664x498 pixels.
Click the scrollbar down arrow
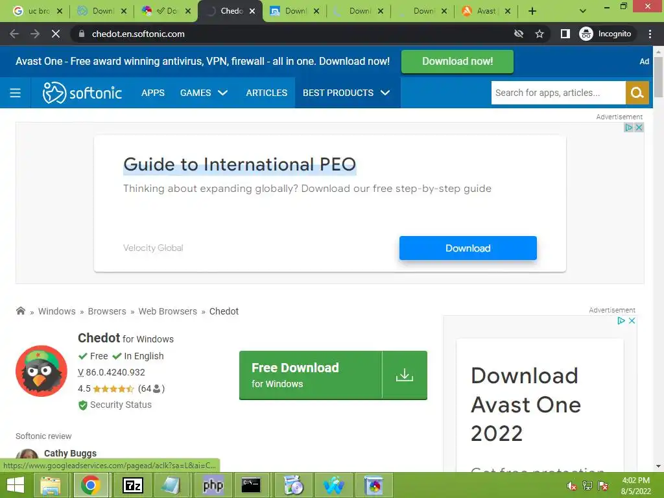click(659, 466)
